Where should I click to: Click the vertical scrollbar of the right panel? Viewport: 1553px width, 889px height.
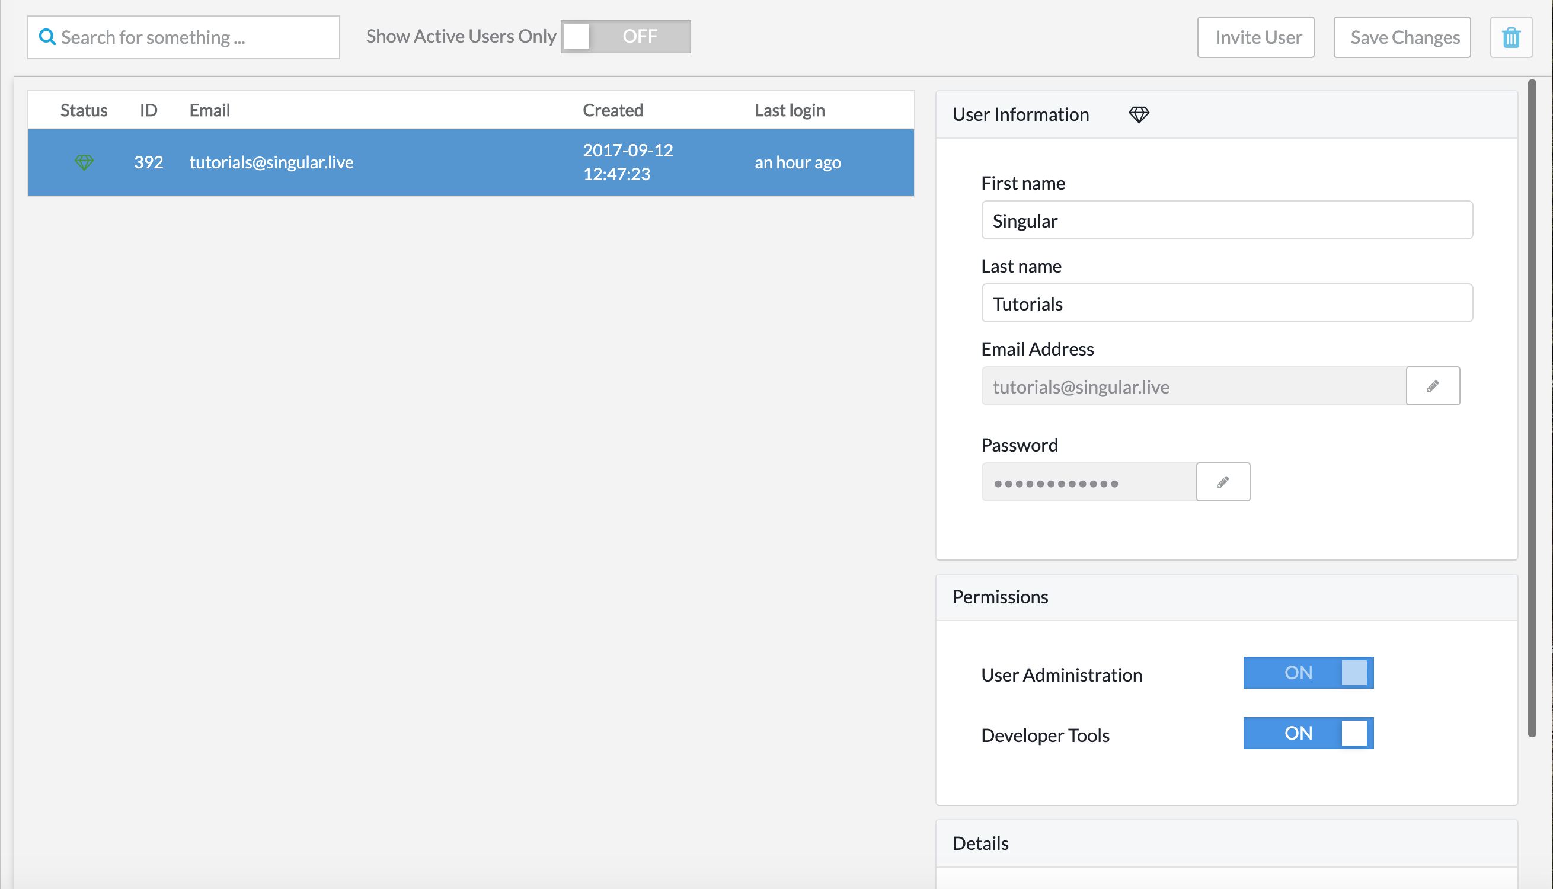click(x=1532, y=408)
